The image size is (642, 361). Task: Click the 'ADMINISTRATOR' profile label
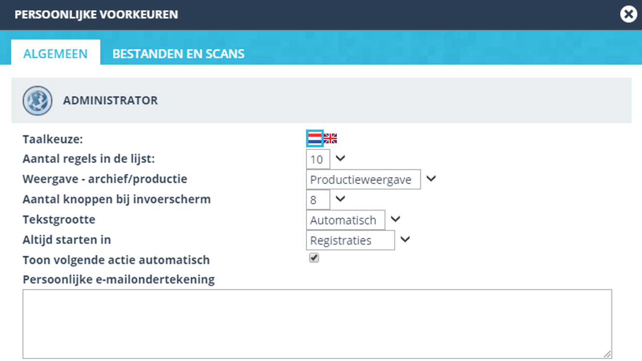pos(111,100)
